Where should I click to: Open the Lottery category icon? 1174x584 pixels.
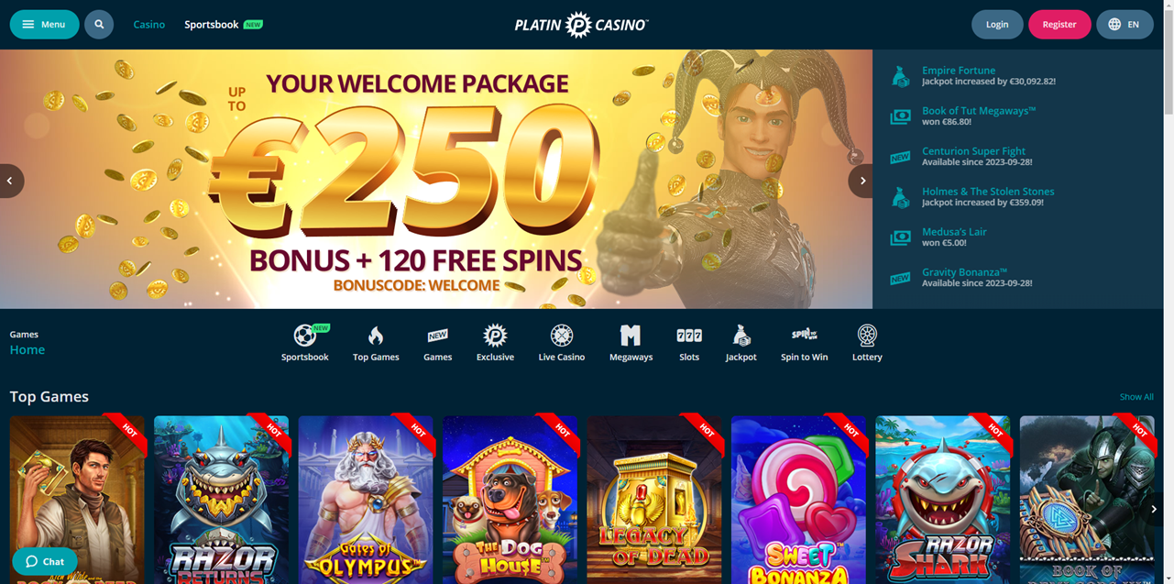click(867, 336)
